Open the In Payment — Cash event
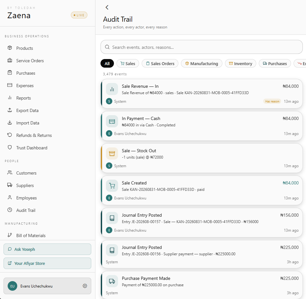 tap(202, 126)
